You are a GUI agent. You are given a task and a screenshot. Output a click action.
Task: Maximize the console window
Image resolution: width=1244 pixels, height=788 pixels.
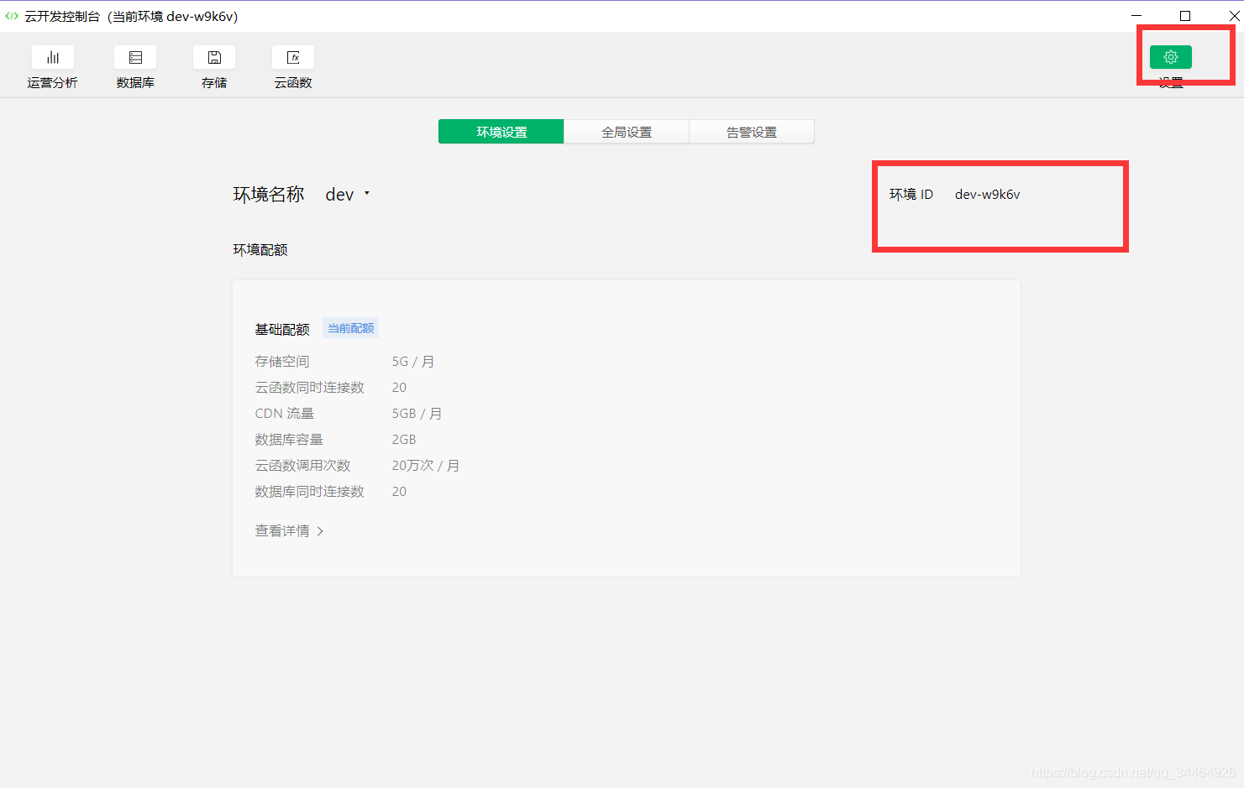tap(1185, 16)
